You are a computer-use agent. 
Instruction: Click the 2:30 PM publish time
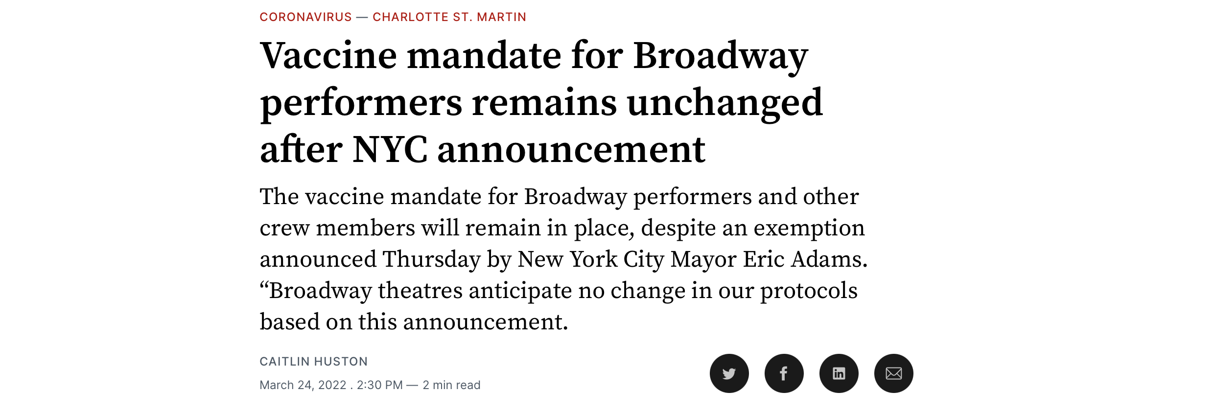[x=379, y=385]
